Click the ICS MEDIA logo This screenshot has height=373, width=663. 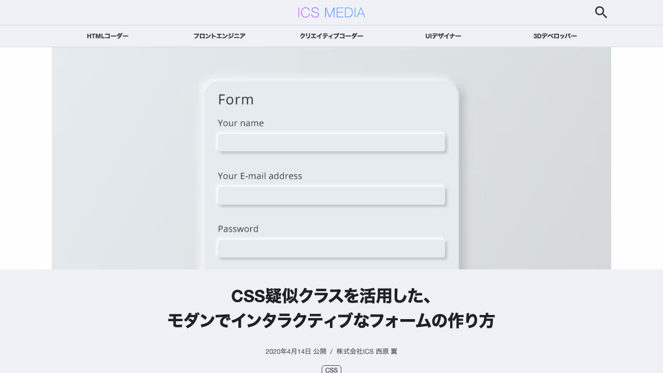click(x=331, y=12)
